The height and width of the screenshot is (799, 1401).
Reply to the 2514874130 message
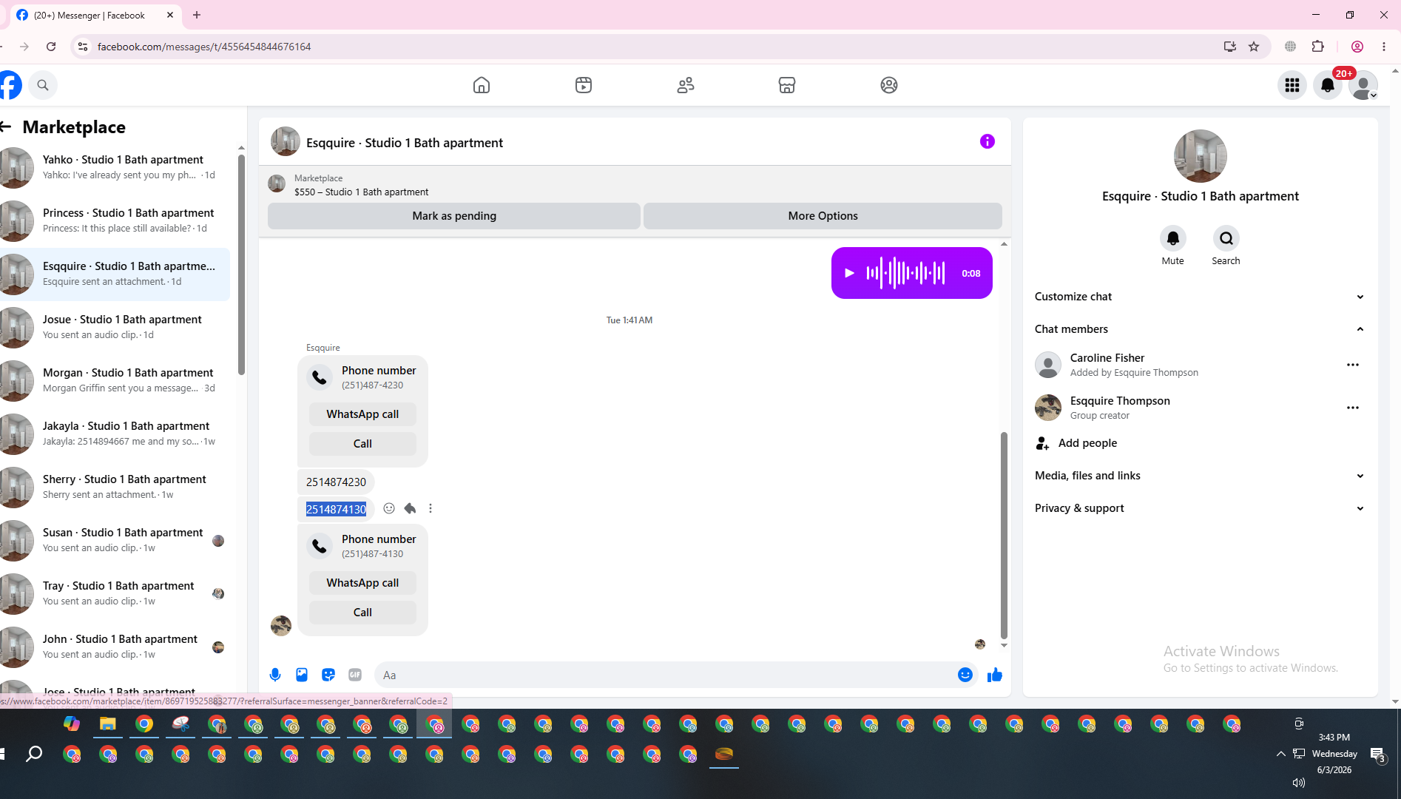(410, 508)
